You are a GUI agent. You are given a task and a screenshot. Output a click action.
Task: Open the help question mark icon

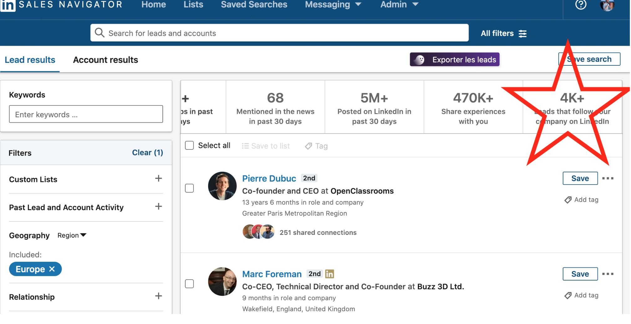coord(581,5)
